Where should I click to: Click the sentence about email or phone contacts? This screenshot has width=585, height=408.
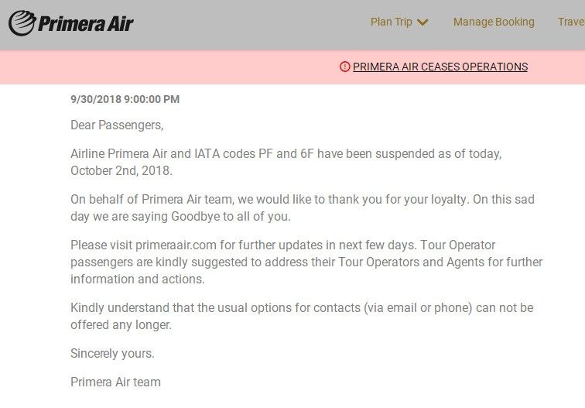[x=302, y=316]
